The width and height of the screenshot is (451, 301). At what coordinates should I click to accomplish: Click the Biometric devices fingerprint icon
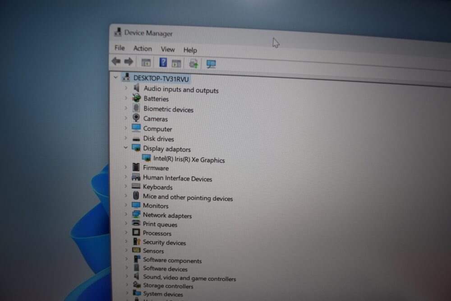(136, 108)
